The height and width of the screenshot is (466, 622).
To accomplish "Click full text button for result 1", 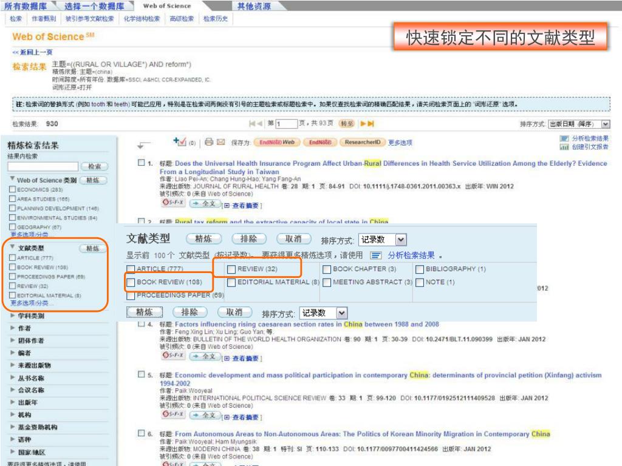I will (205, 204).
